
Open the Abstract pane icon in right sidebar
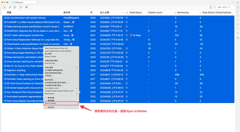pyautogui.click(x=238, y=11)
